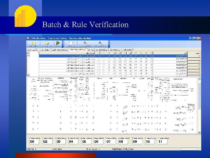Click the field containing 00
Viewport: 210px width, 158px height.
click(x=34, y=142)
